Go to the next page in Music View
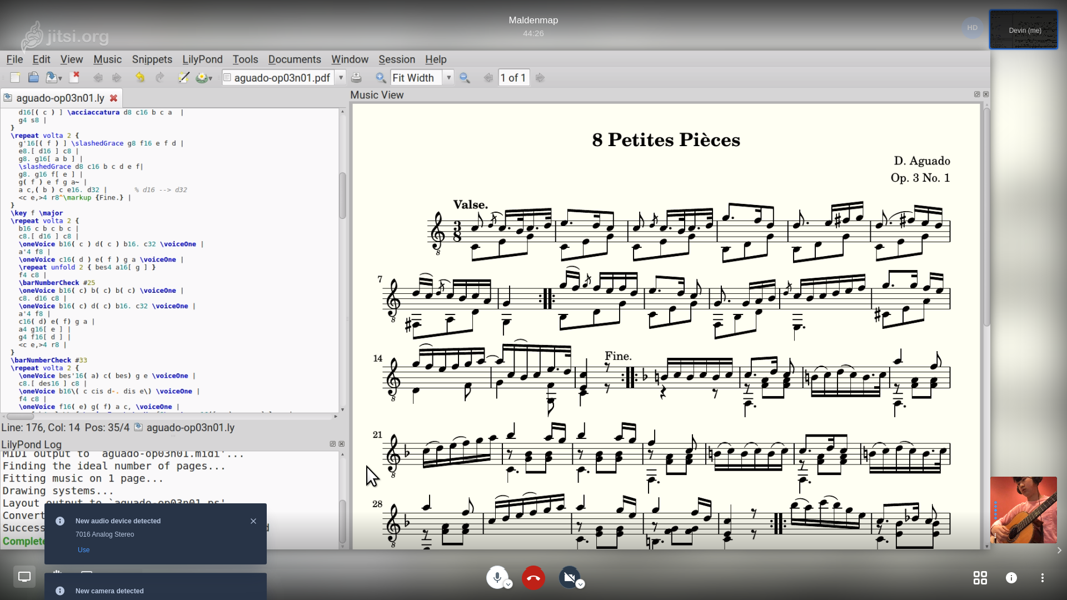The image size is (1067, 600). coord(540,78)
